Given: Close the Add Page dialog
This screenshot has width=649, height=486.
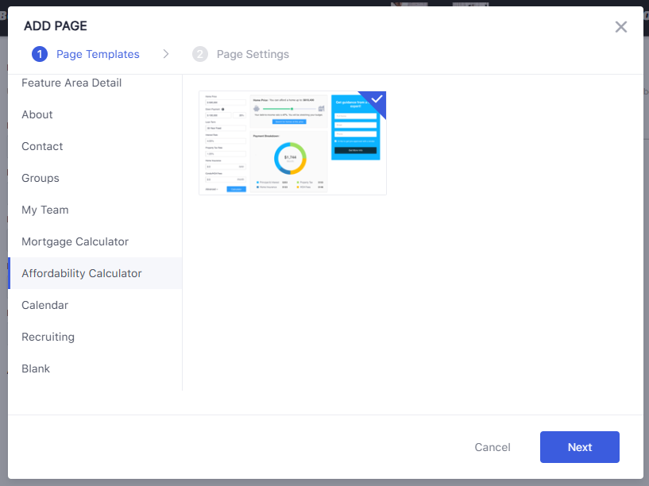Looking at the screenshot, I should (620, 27).
